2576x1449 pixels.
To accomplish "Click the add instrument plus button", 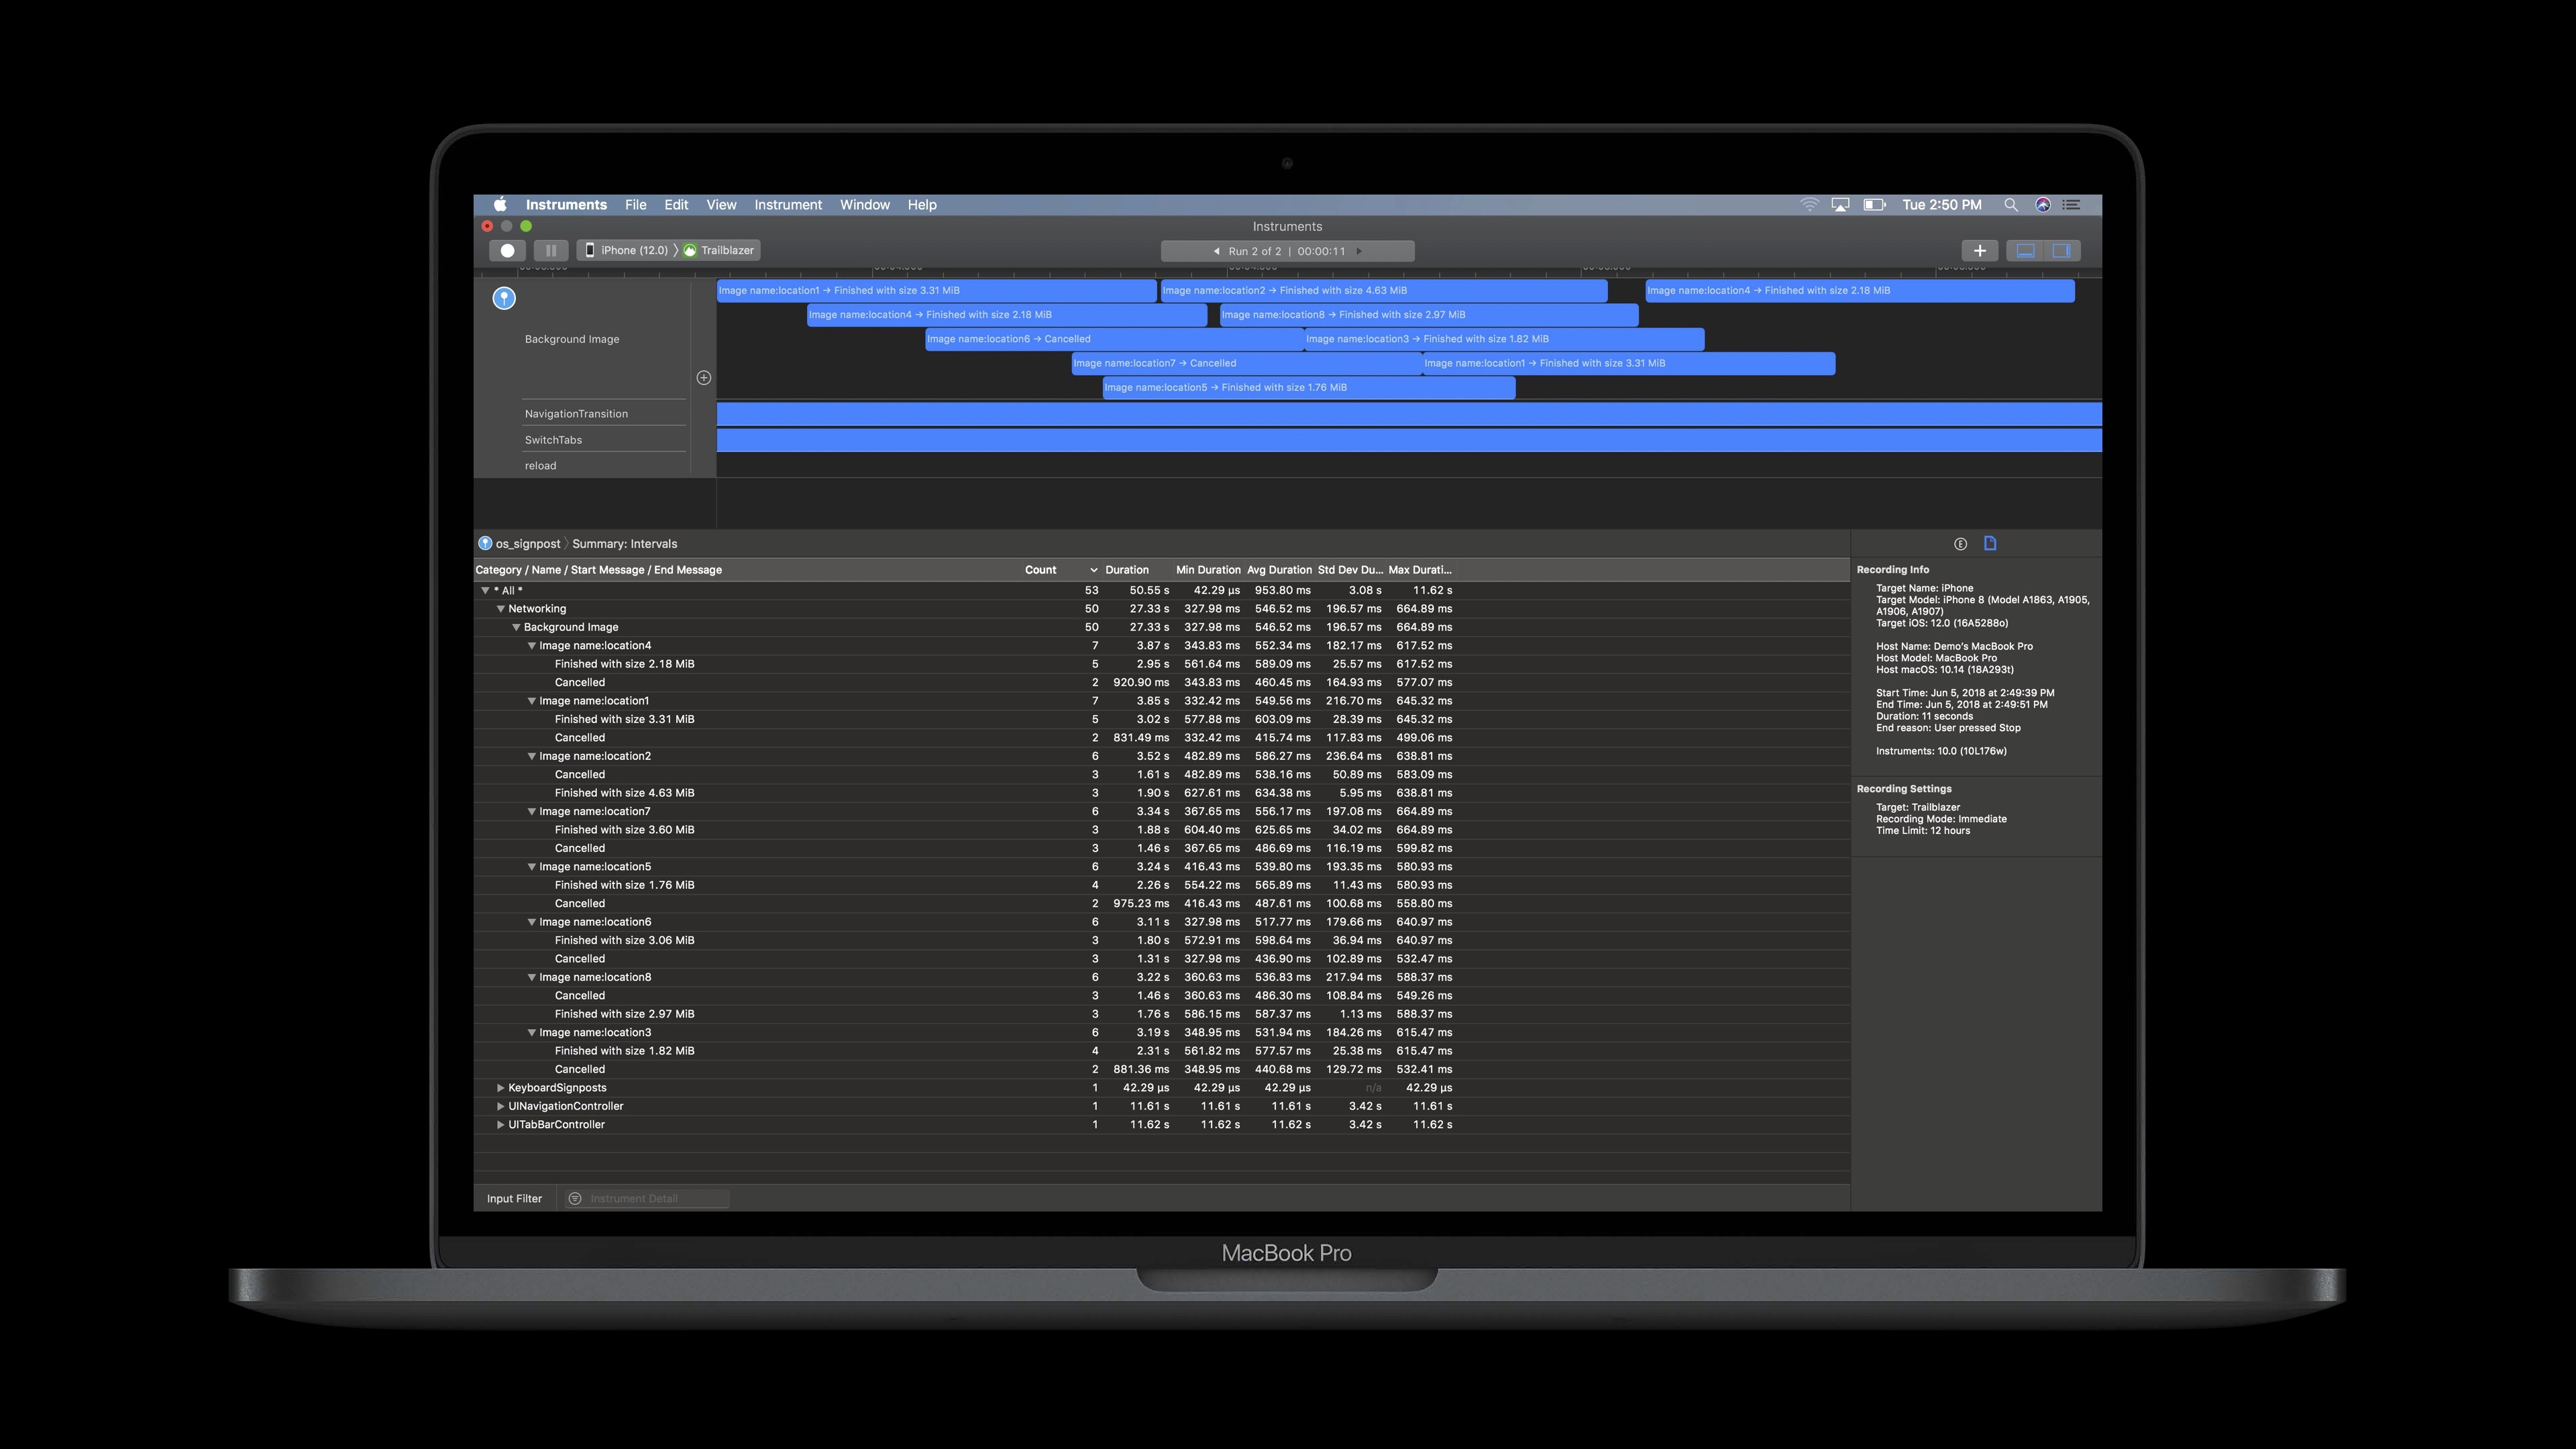I will point(1979,251).
